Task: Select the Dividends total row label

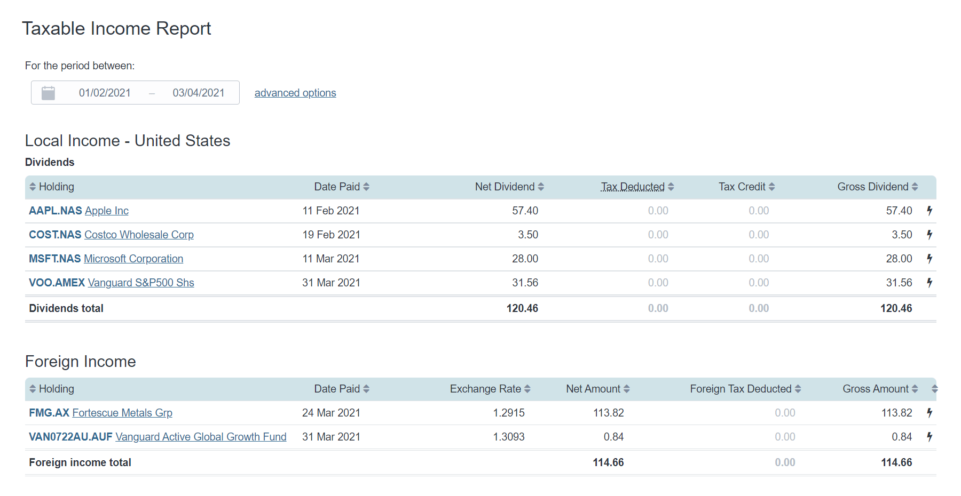Action: (x=66, y=308)
